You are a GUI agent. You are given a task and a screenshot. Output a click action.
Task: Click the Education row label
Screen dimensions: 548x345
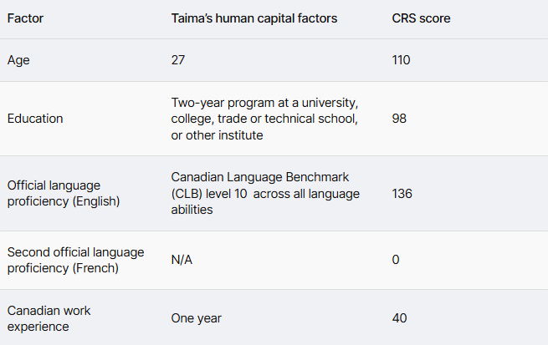(x=35, y=119)
